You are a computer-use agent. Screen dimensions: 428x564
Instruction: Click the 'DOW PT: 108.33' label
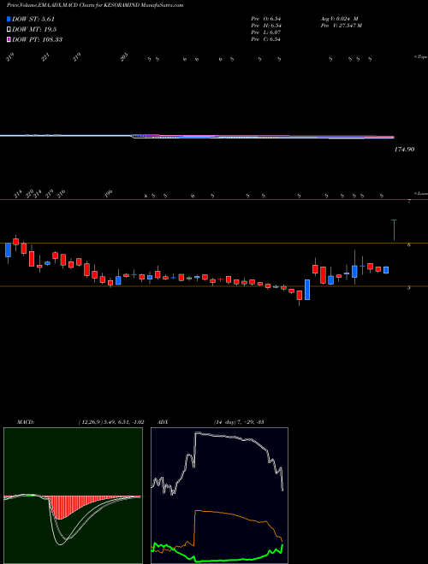point(37,39)
